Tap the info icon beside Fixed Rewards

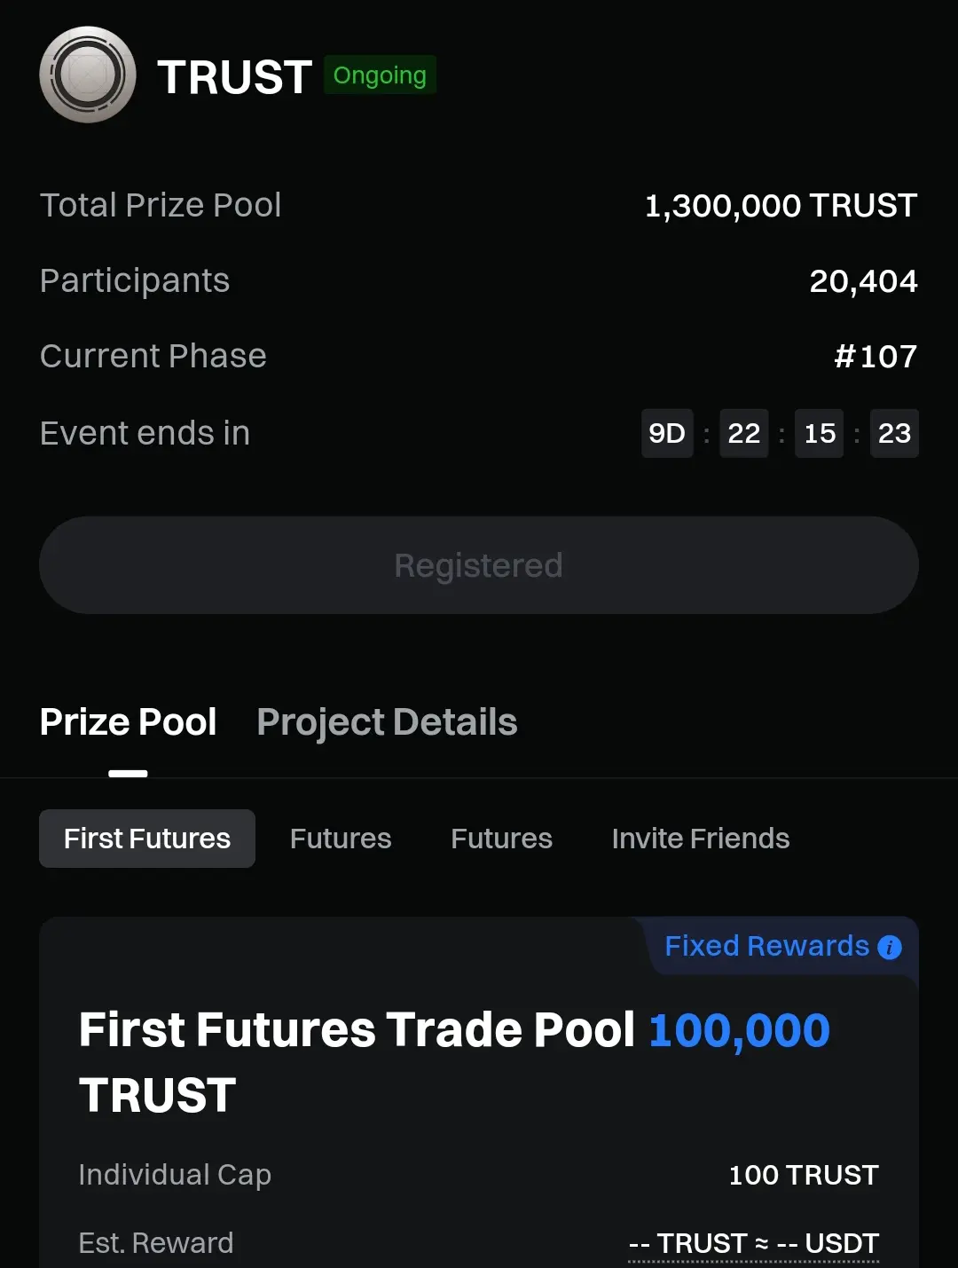889,948
